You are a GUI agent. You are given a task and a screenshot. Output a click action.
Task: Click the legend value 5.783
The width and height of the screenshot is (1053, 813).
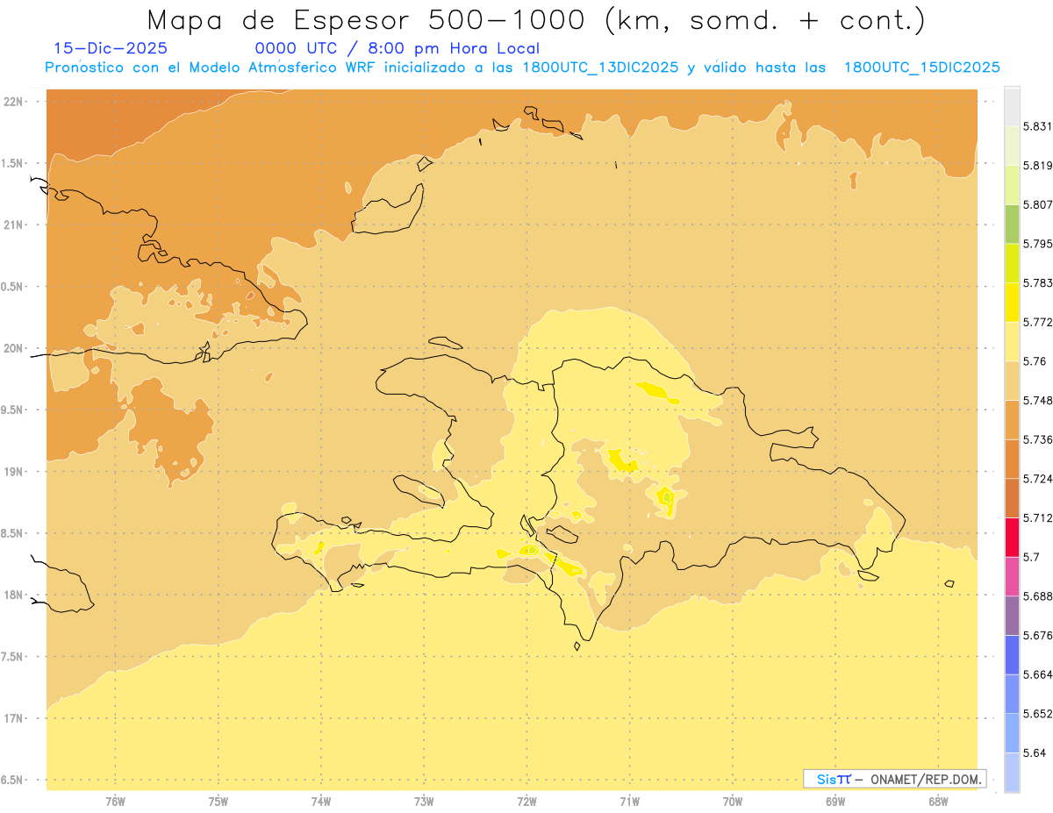1037,283
